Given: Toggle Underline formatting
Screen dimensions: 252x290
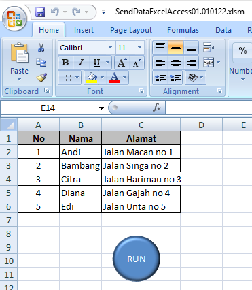Looking at the screenshot, I should 96,63.
